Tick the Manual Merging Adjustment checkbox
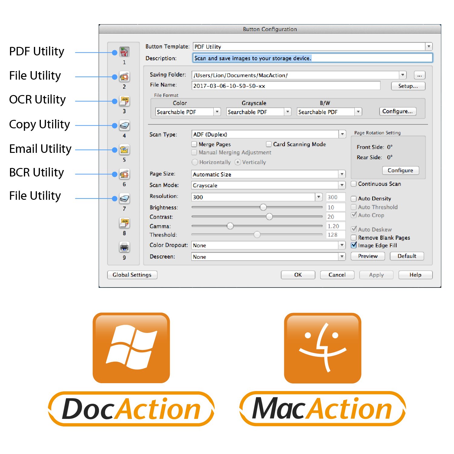 pos(194,153)
